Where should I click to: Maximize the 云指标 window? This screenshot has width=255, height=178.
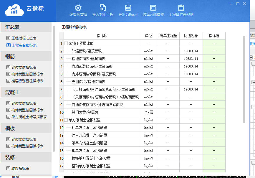pos(238,4)
